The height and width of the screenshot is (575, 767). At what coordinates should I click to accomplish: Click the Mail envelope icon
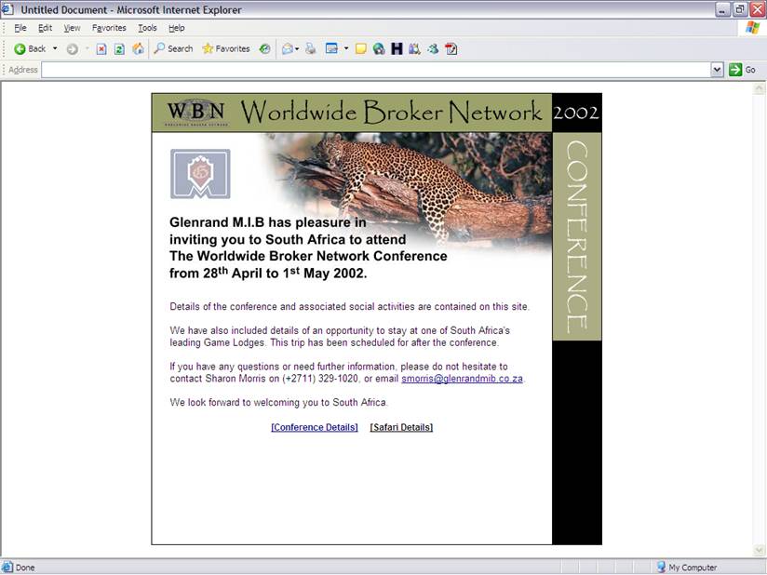click(288, 48)
